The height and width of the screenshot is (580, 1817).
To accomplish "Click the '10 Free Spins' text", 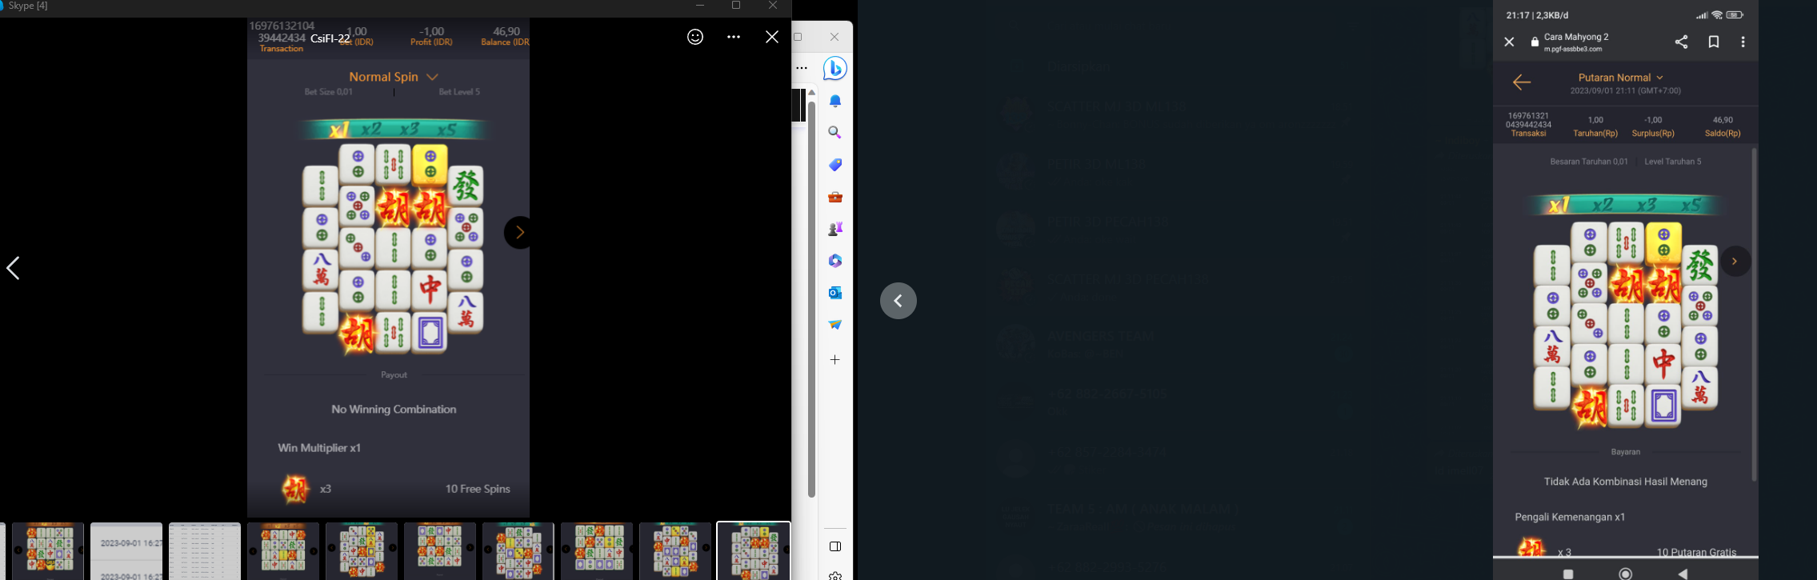I will coord(478,489).
